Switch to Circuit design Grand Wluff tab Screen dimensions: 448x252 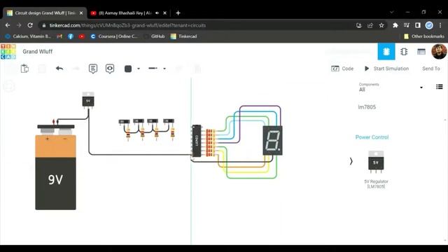tap(44, 13)
